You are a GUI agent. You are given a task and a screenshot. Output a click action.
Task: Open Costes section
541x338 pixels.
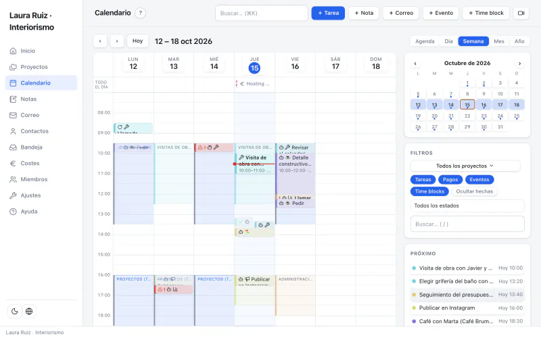(x=41, y=163)
